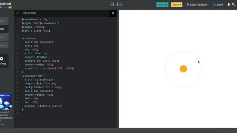Click the 'margin: -($circle-size/2);' line
This screenshot has height=133, width=237.
[x=44, y=106]
